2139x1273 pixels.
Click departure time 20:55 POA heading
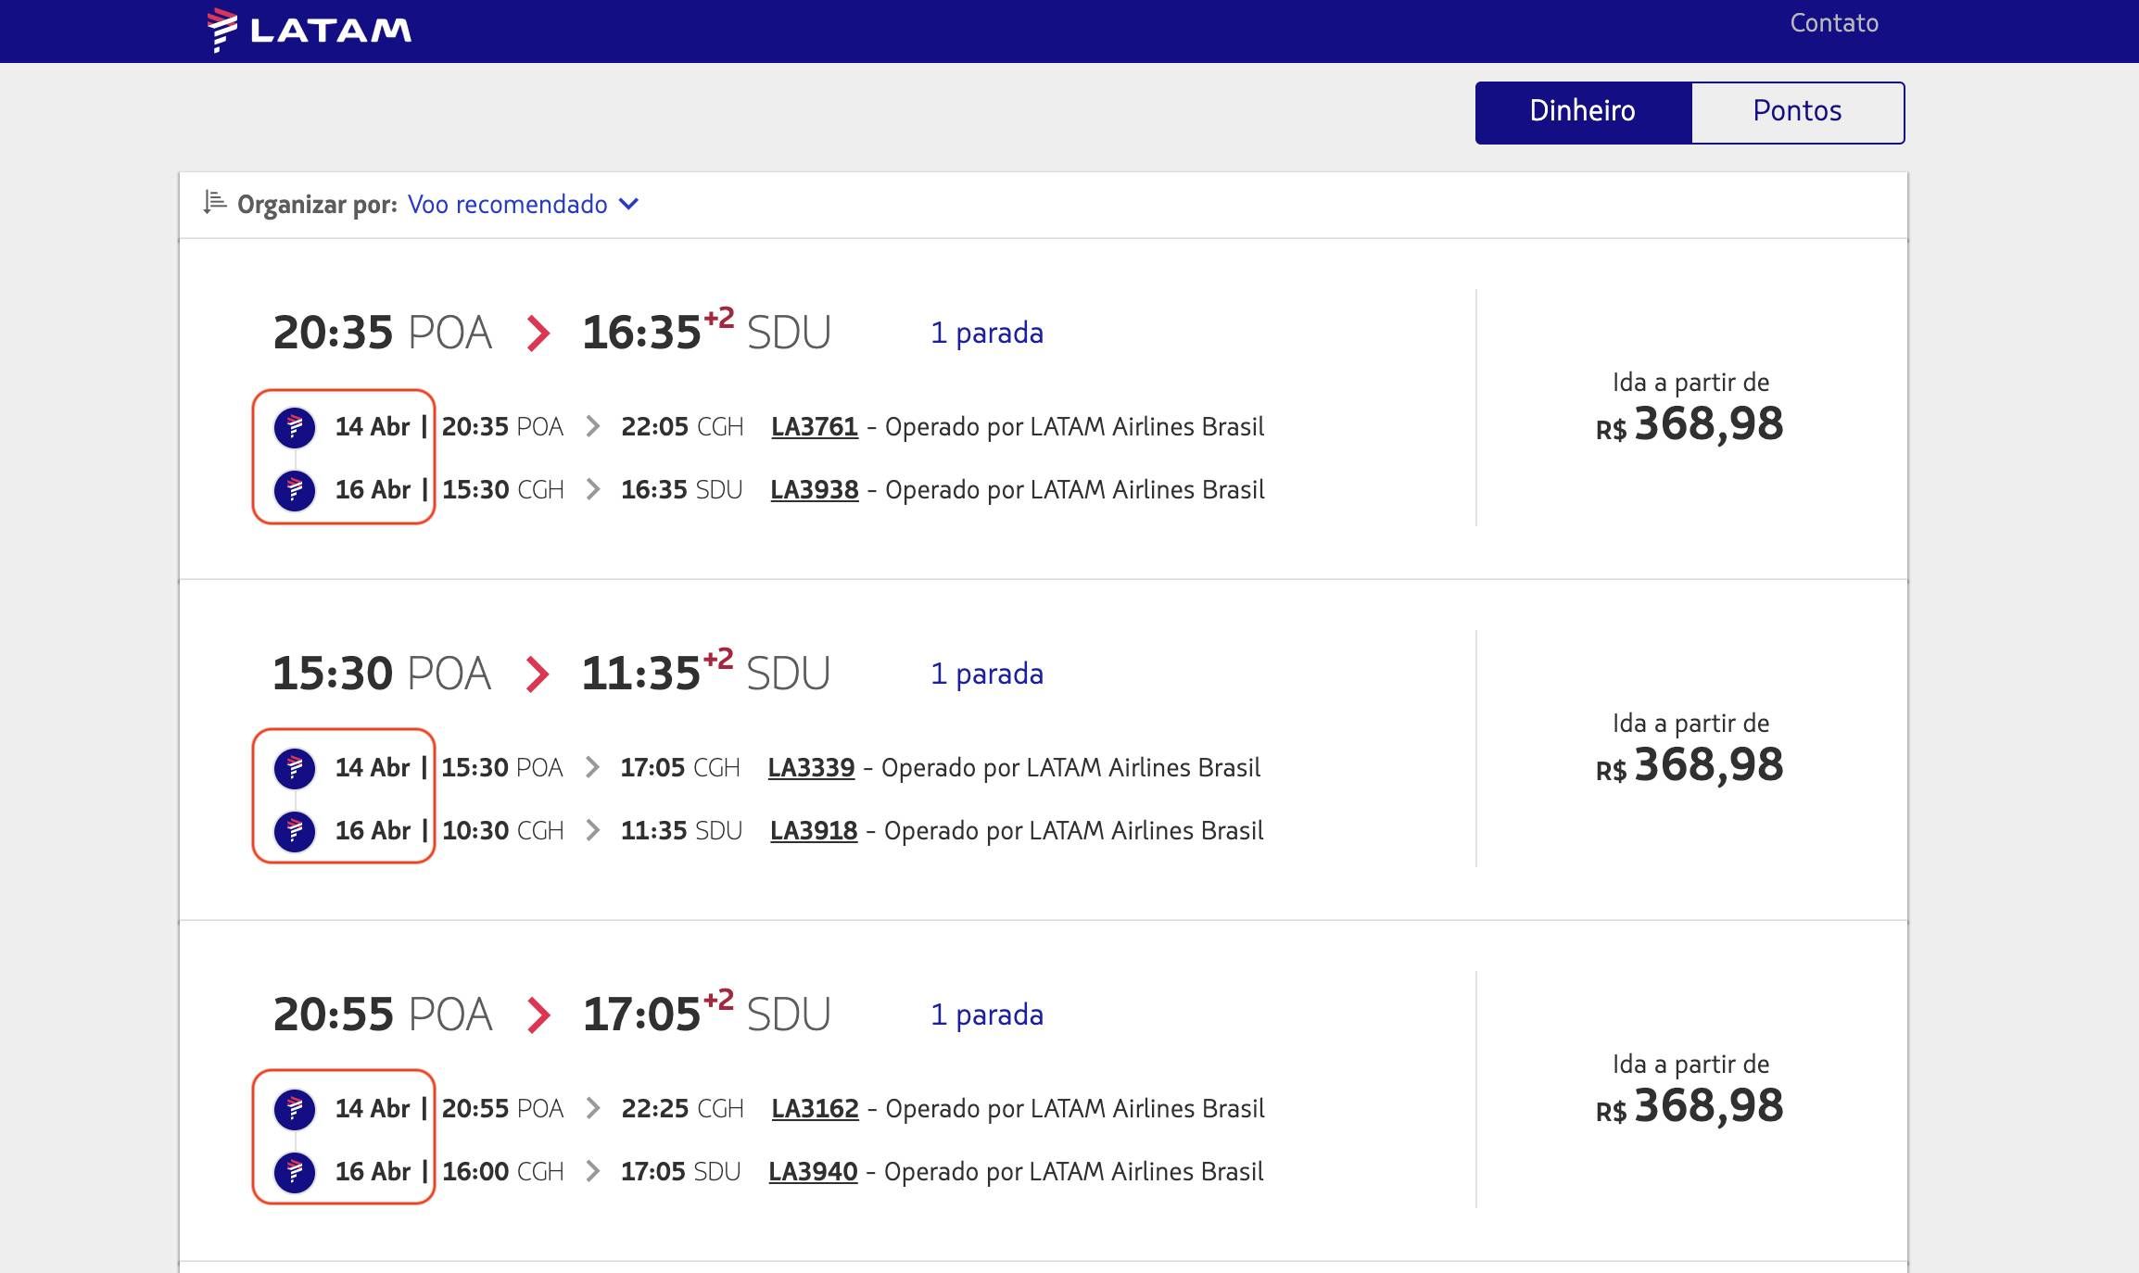coord(382,1015)
